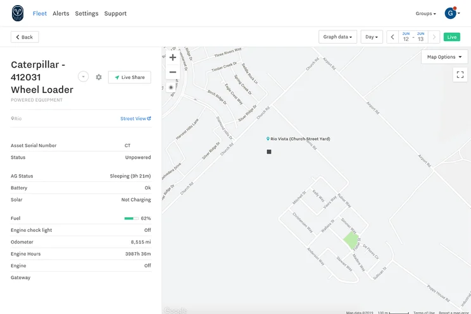This screenshot has height=314, width=471.
Task: Select the Jun 12 start date
Action: [406, 37]
